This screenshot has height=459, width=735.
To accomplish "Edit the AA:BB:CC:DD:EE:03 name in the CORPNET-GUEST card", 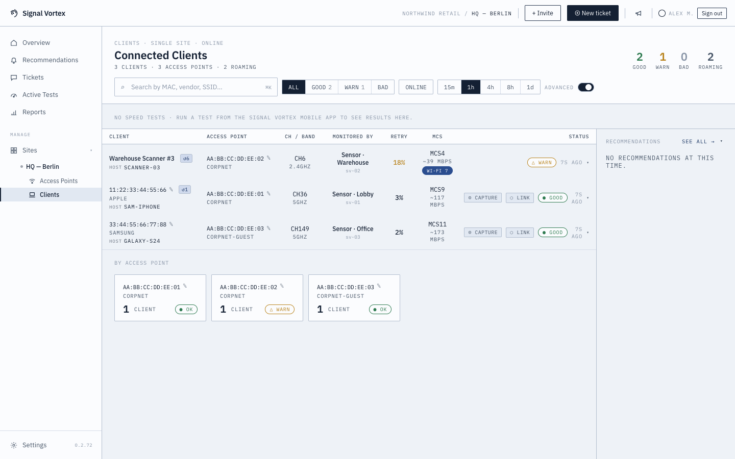I will point(379,286).
